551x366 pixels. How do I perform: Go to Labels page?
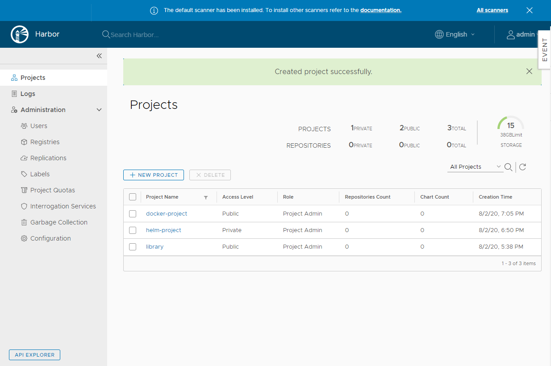coord(40,174)
